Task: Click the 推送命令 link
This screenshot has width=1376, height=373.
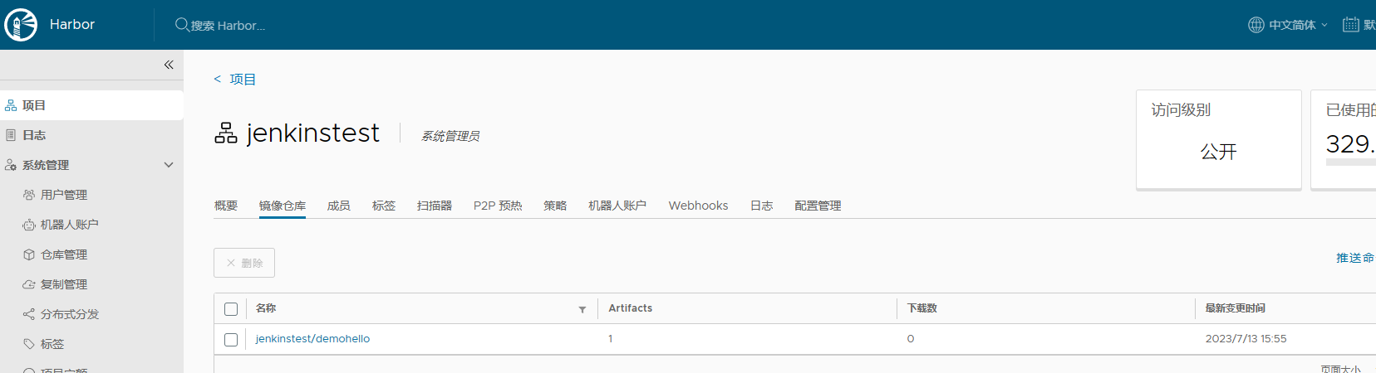Action: click(1355, 258)
